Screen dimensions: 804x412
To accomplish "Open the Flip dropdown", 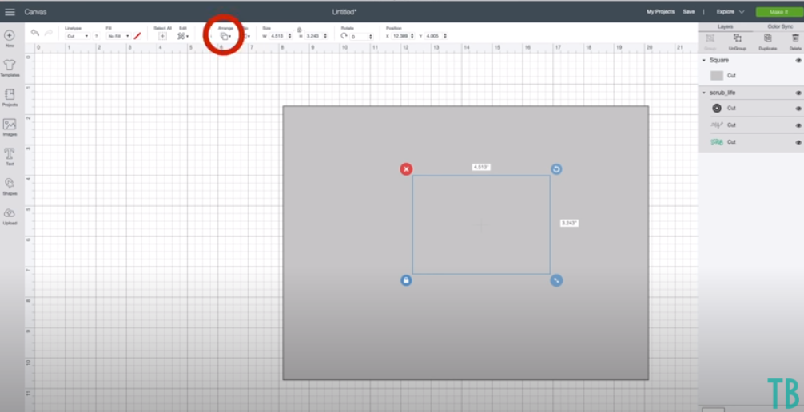I will [246, 36].
